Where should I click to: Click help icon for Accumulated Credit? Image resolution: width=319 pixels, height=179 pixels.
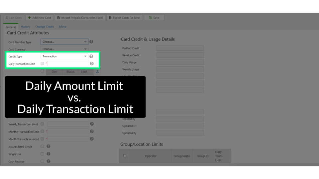pyautogui.click(x=49, y=146)
